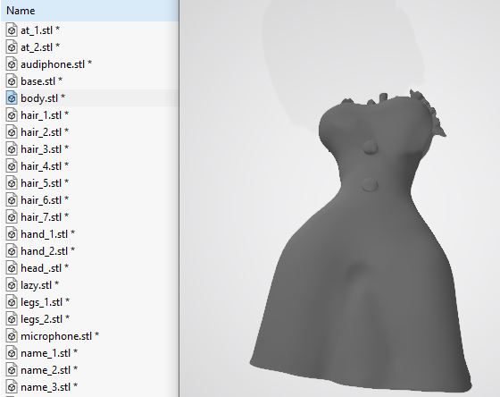
Task: Select the file name body.stl
Action: (43, 98)
